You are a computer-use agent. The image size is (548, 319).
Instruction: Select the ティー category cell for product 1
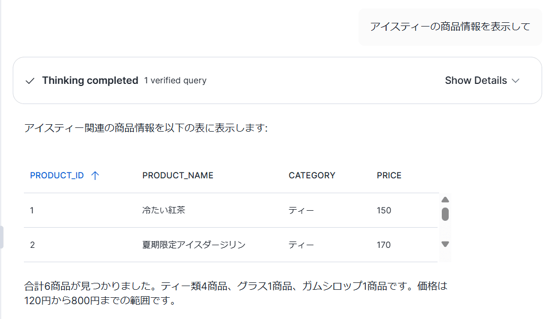(x=301, y=210)
